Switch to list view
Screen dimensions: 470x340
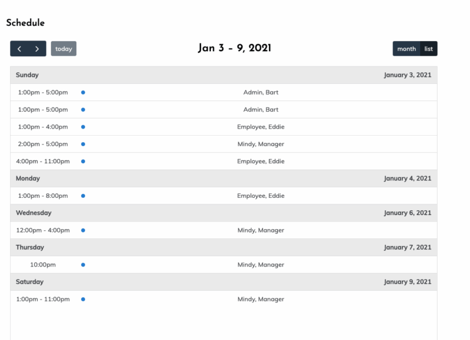pyautogui.click(x=429, y=49)
